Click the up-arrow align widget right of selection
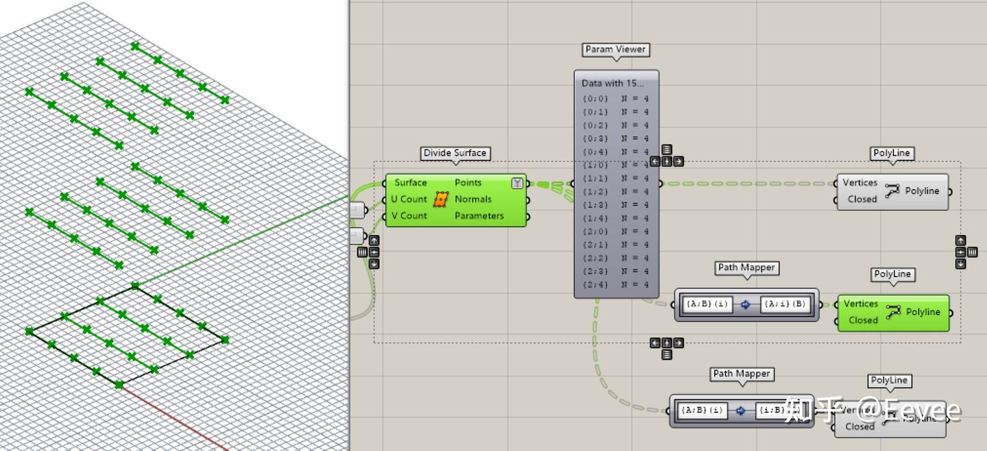987x451 pixels. (x=961, y=241)
